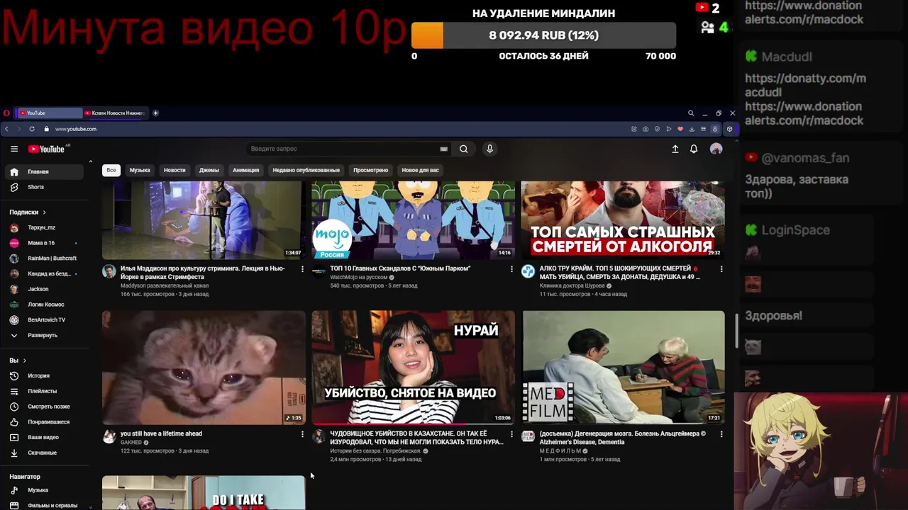The width and height of the screenshot is (908, 510).
Task: Open the Тархун_mz subscription
Action: 44,227
